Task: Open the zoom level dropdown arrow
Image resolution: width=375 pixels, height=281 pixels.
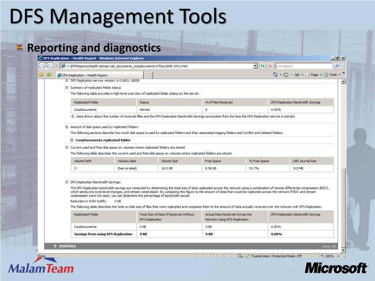Action: [338, 256]
